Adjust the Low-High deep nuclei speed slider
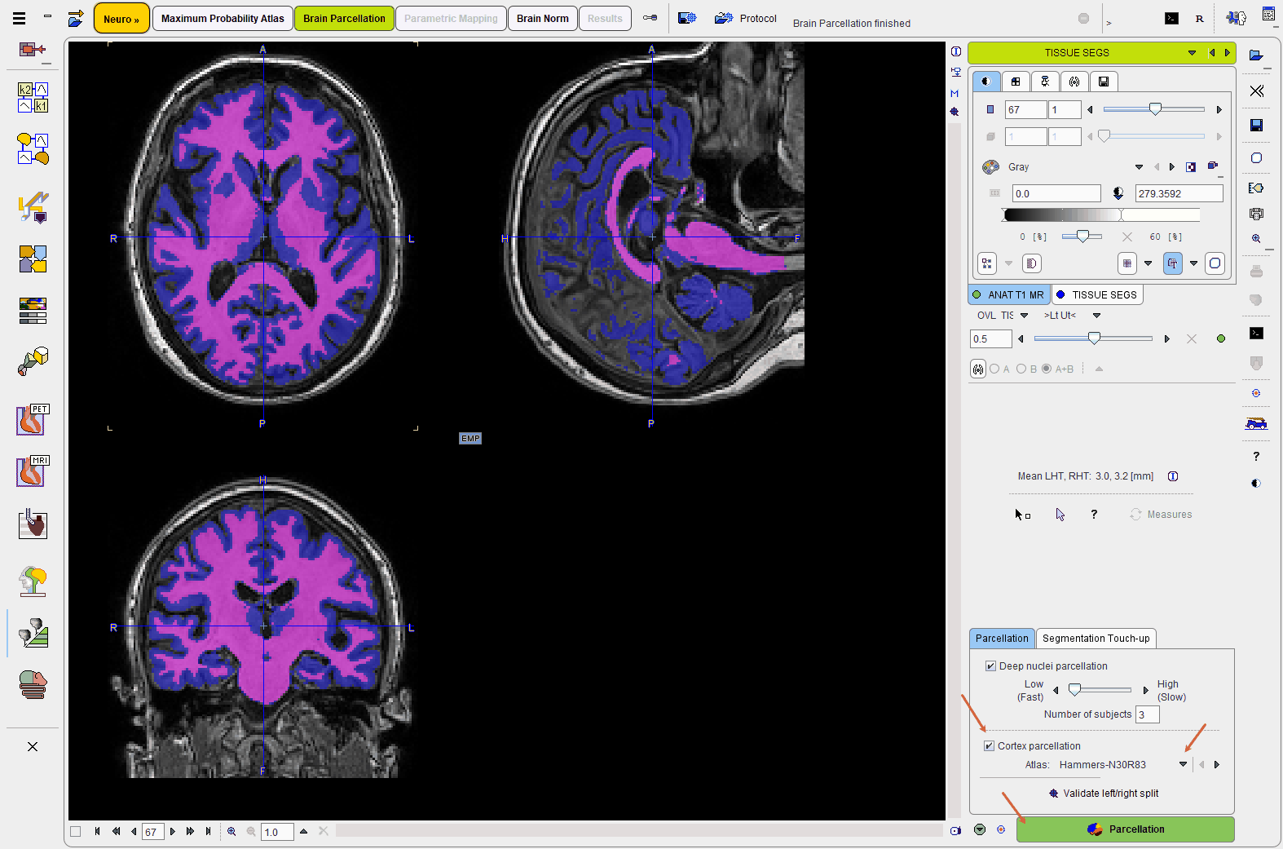 [1074, 689]
